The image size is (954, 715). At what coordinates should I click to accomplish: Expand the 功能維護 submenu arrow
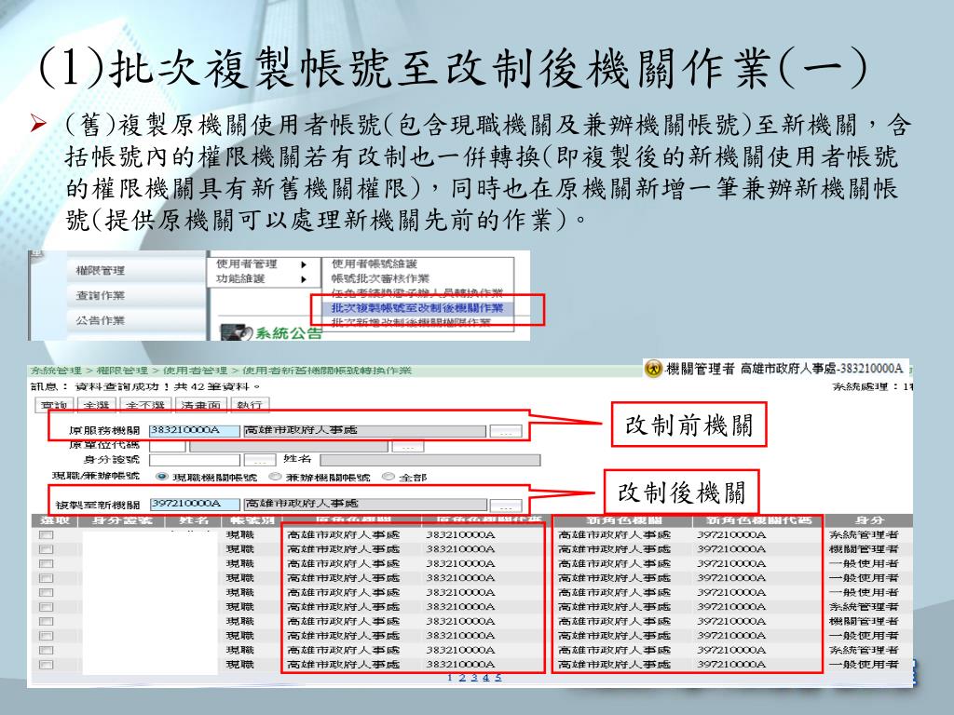click(304, 279)
